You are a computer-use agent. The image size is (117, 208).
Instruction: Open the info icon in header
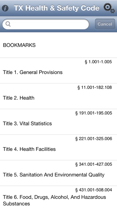pos(5,8)
